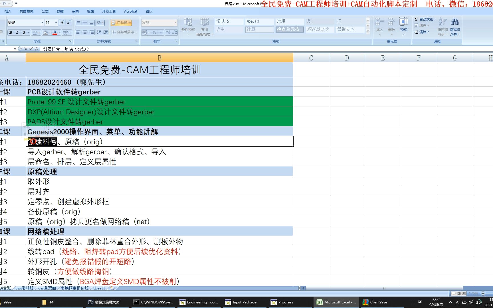The width and height of the screenshot is (493, 308).
Task: Toggle Italic formatting for the cell
Action: tap(17, 33)
